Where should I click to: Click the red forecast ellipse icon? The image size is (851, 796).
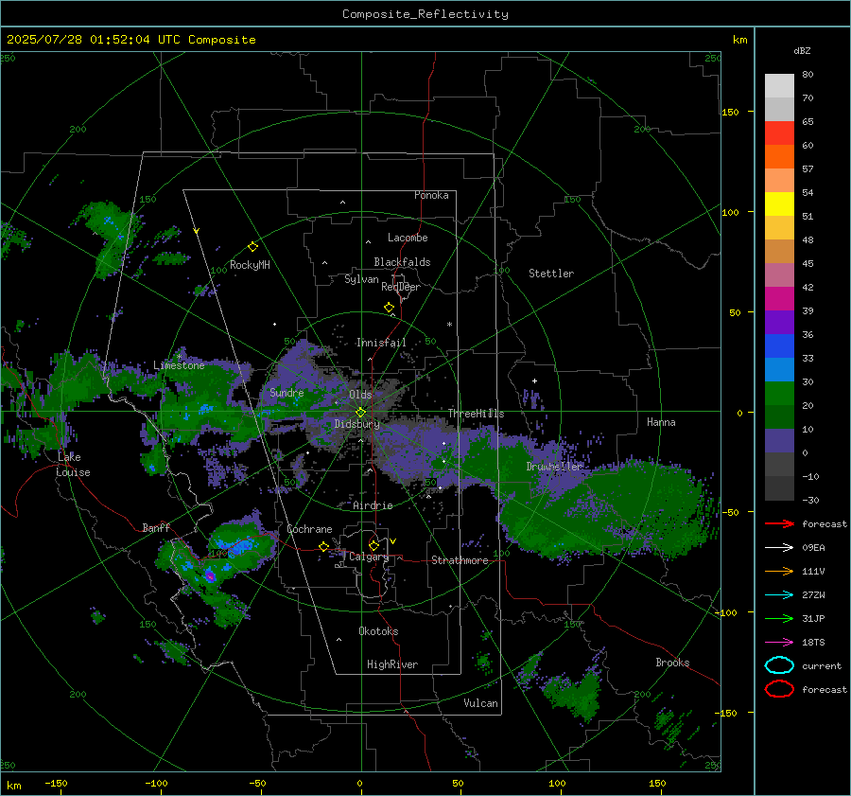(779, 689)
